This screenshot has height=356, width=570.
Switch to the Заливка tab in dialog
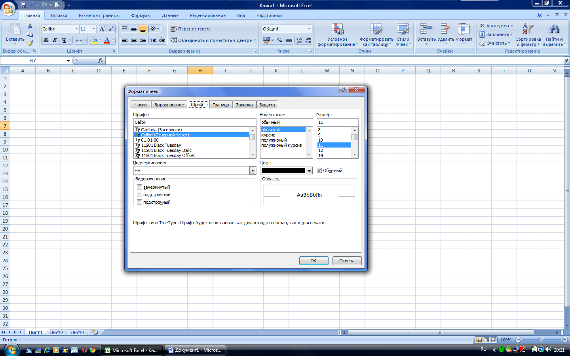tap(244, 105)
